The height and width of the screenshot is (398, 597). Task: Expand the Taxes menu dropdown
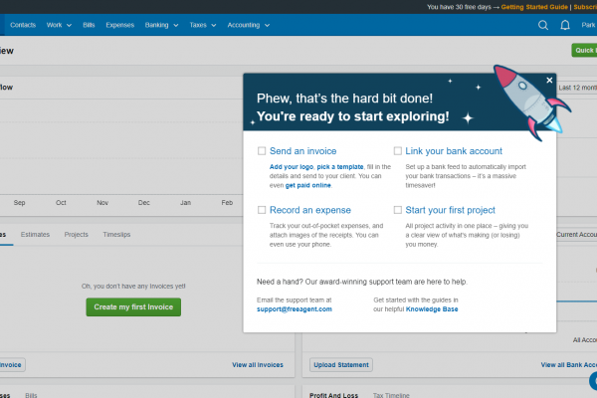[x=203, y=25]
